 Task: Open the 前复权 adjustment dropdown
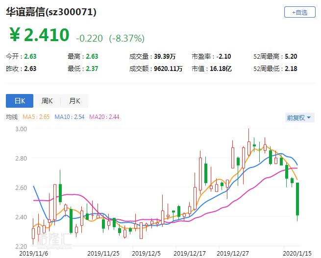pyautogui.click(x=300, y=117)
